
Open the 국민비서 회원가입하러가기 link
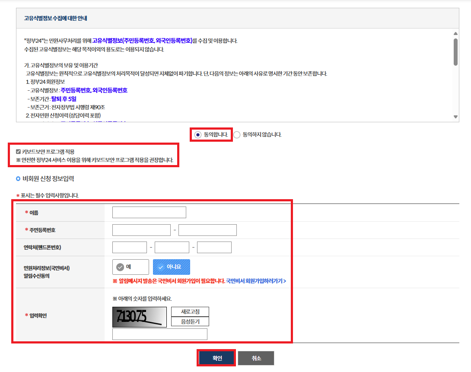click(x=256, y=281)
